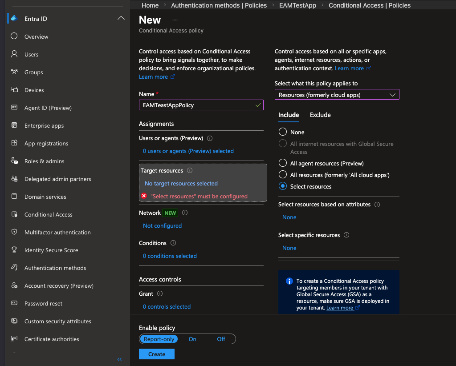Click the Password reset icon
Screen dimensions: 456x366
[14, 303]
